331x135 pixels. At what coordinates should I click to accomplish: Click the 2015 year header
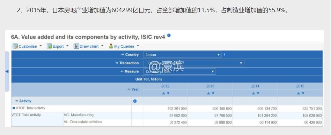coord(300,86)
